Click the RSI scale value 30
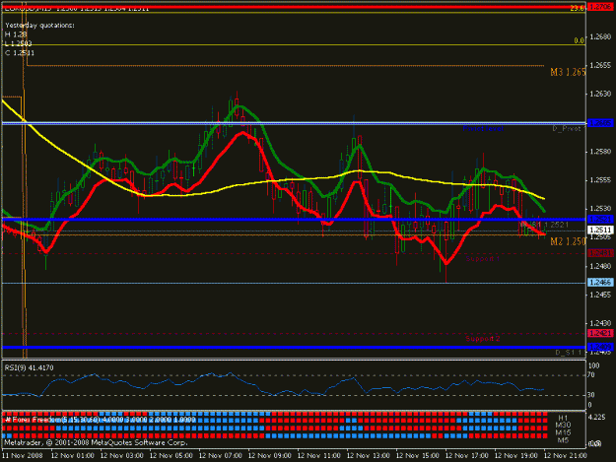 pos(592,395)
